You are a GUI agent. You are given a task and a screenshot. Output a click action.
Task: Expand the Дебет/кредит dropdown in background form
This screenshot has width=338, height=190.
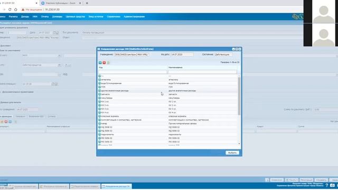(59, 65)
